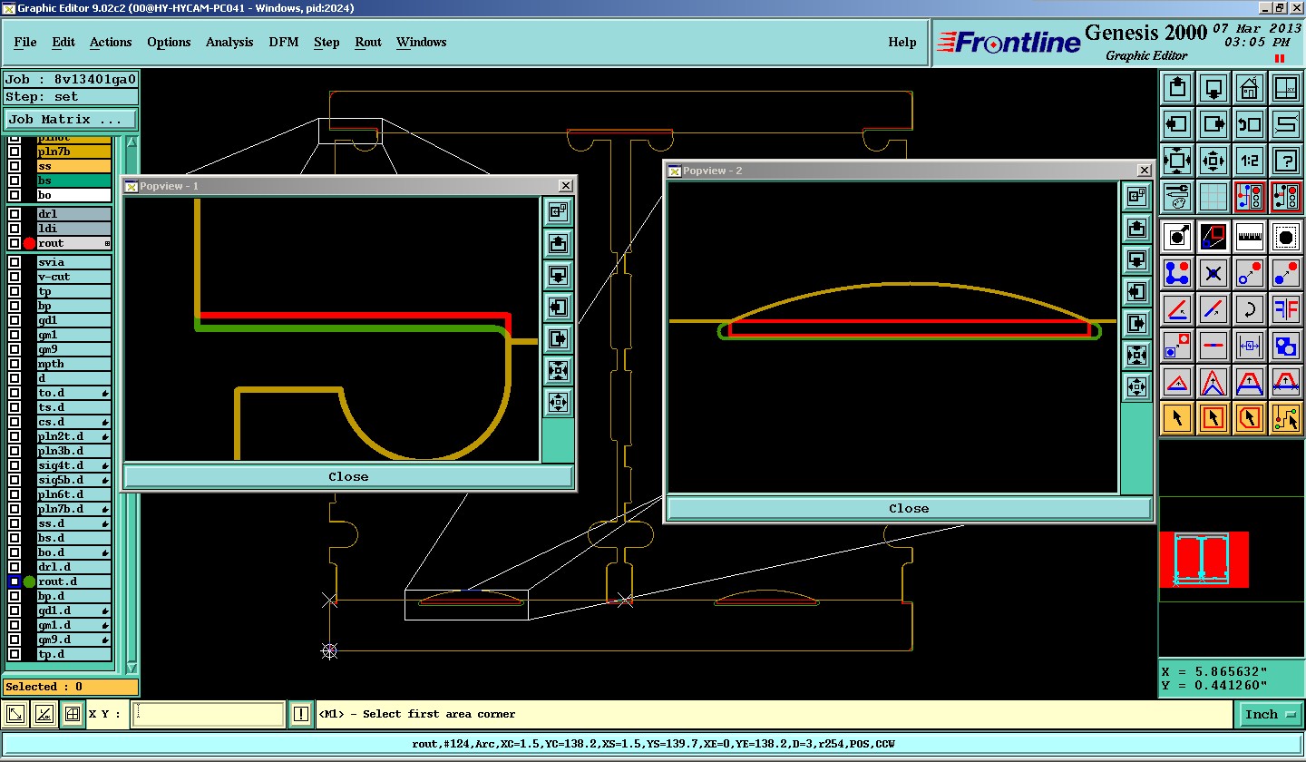Click pan up icon in Popview 1

pyautogui.click(x=558, y=243)
